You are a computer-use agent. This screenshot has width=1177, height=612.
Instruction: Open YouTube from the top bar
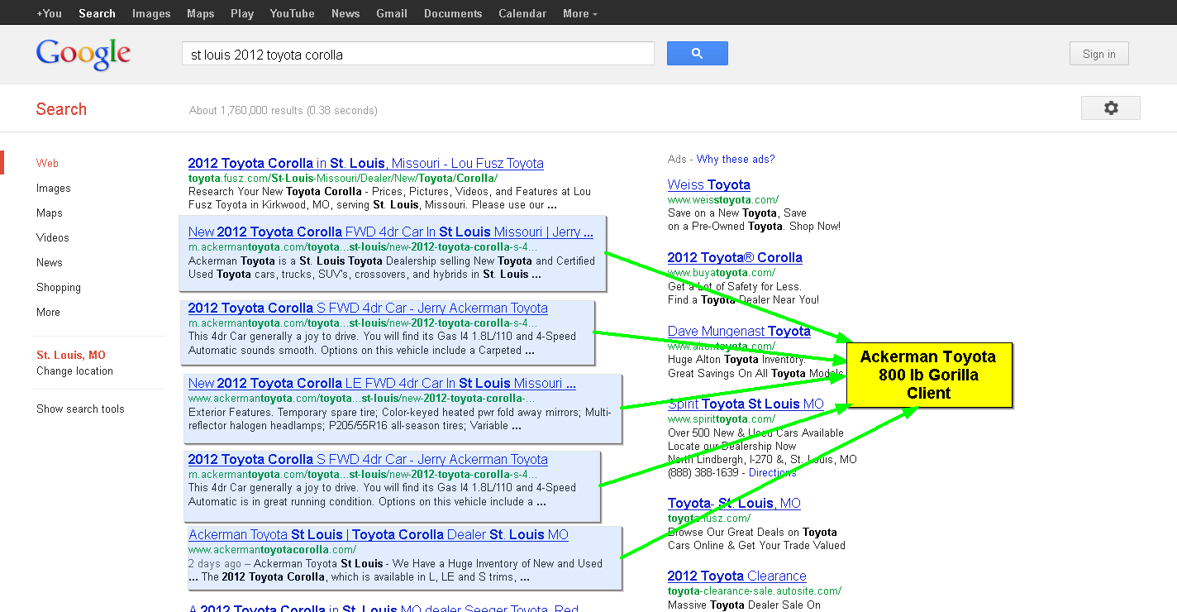click(x=292, y=13)
